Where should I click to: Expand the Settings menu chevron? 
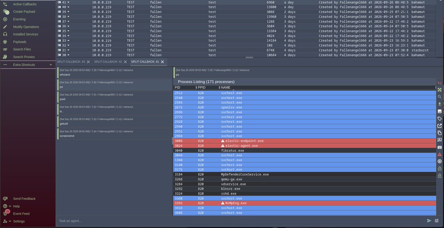pyautogui.click(x=10, y=221)
